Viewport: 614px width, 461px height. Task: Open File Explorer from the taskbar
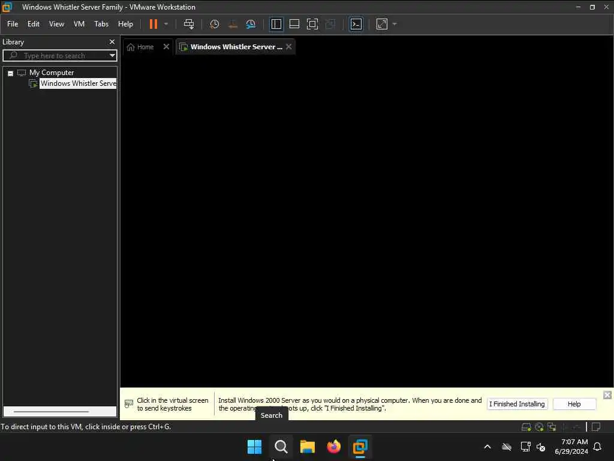[308, 447]
